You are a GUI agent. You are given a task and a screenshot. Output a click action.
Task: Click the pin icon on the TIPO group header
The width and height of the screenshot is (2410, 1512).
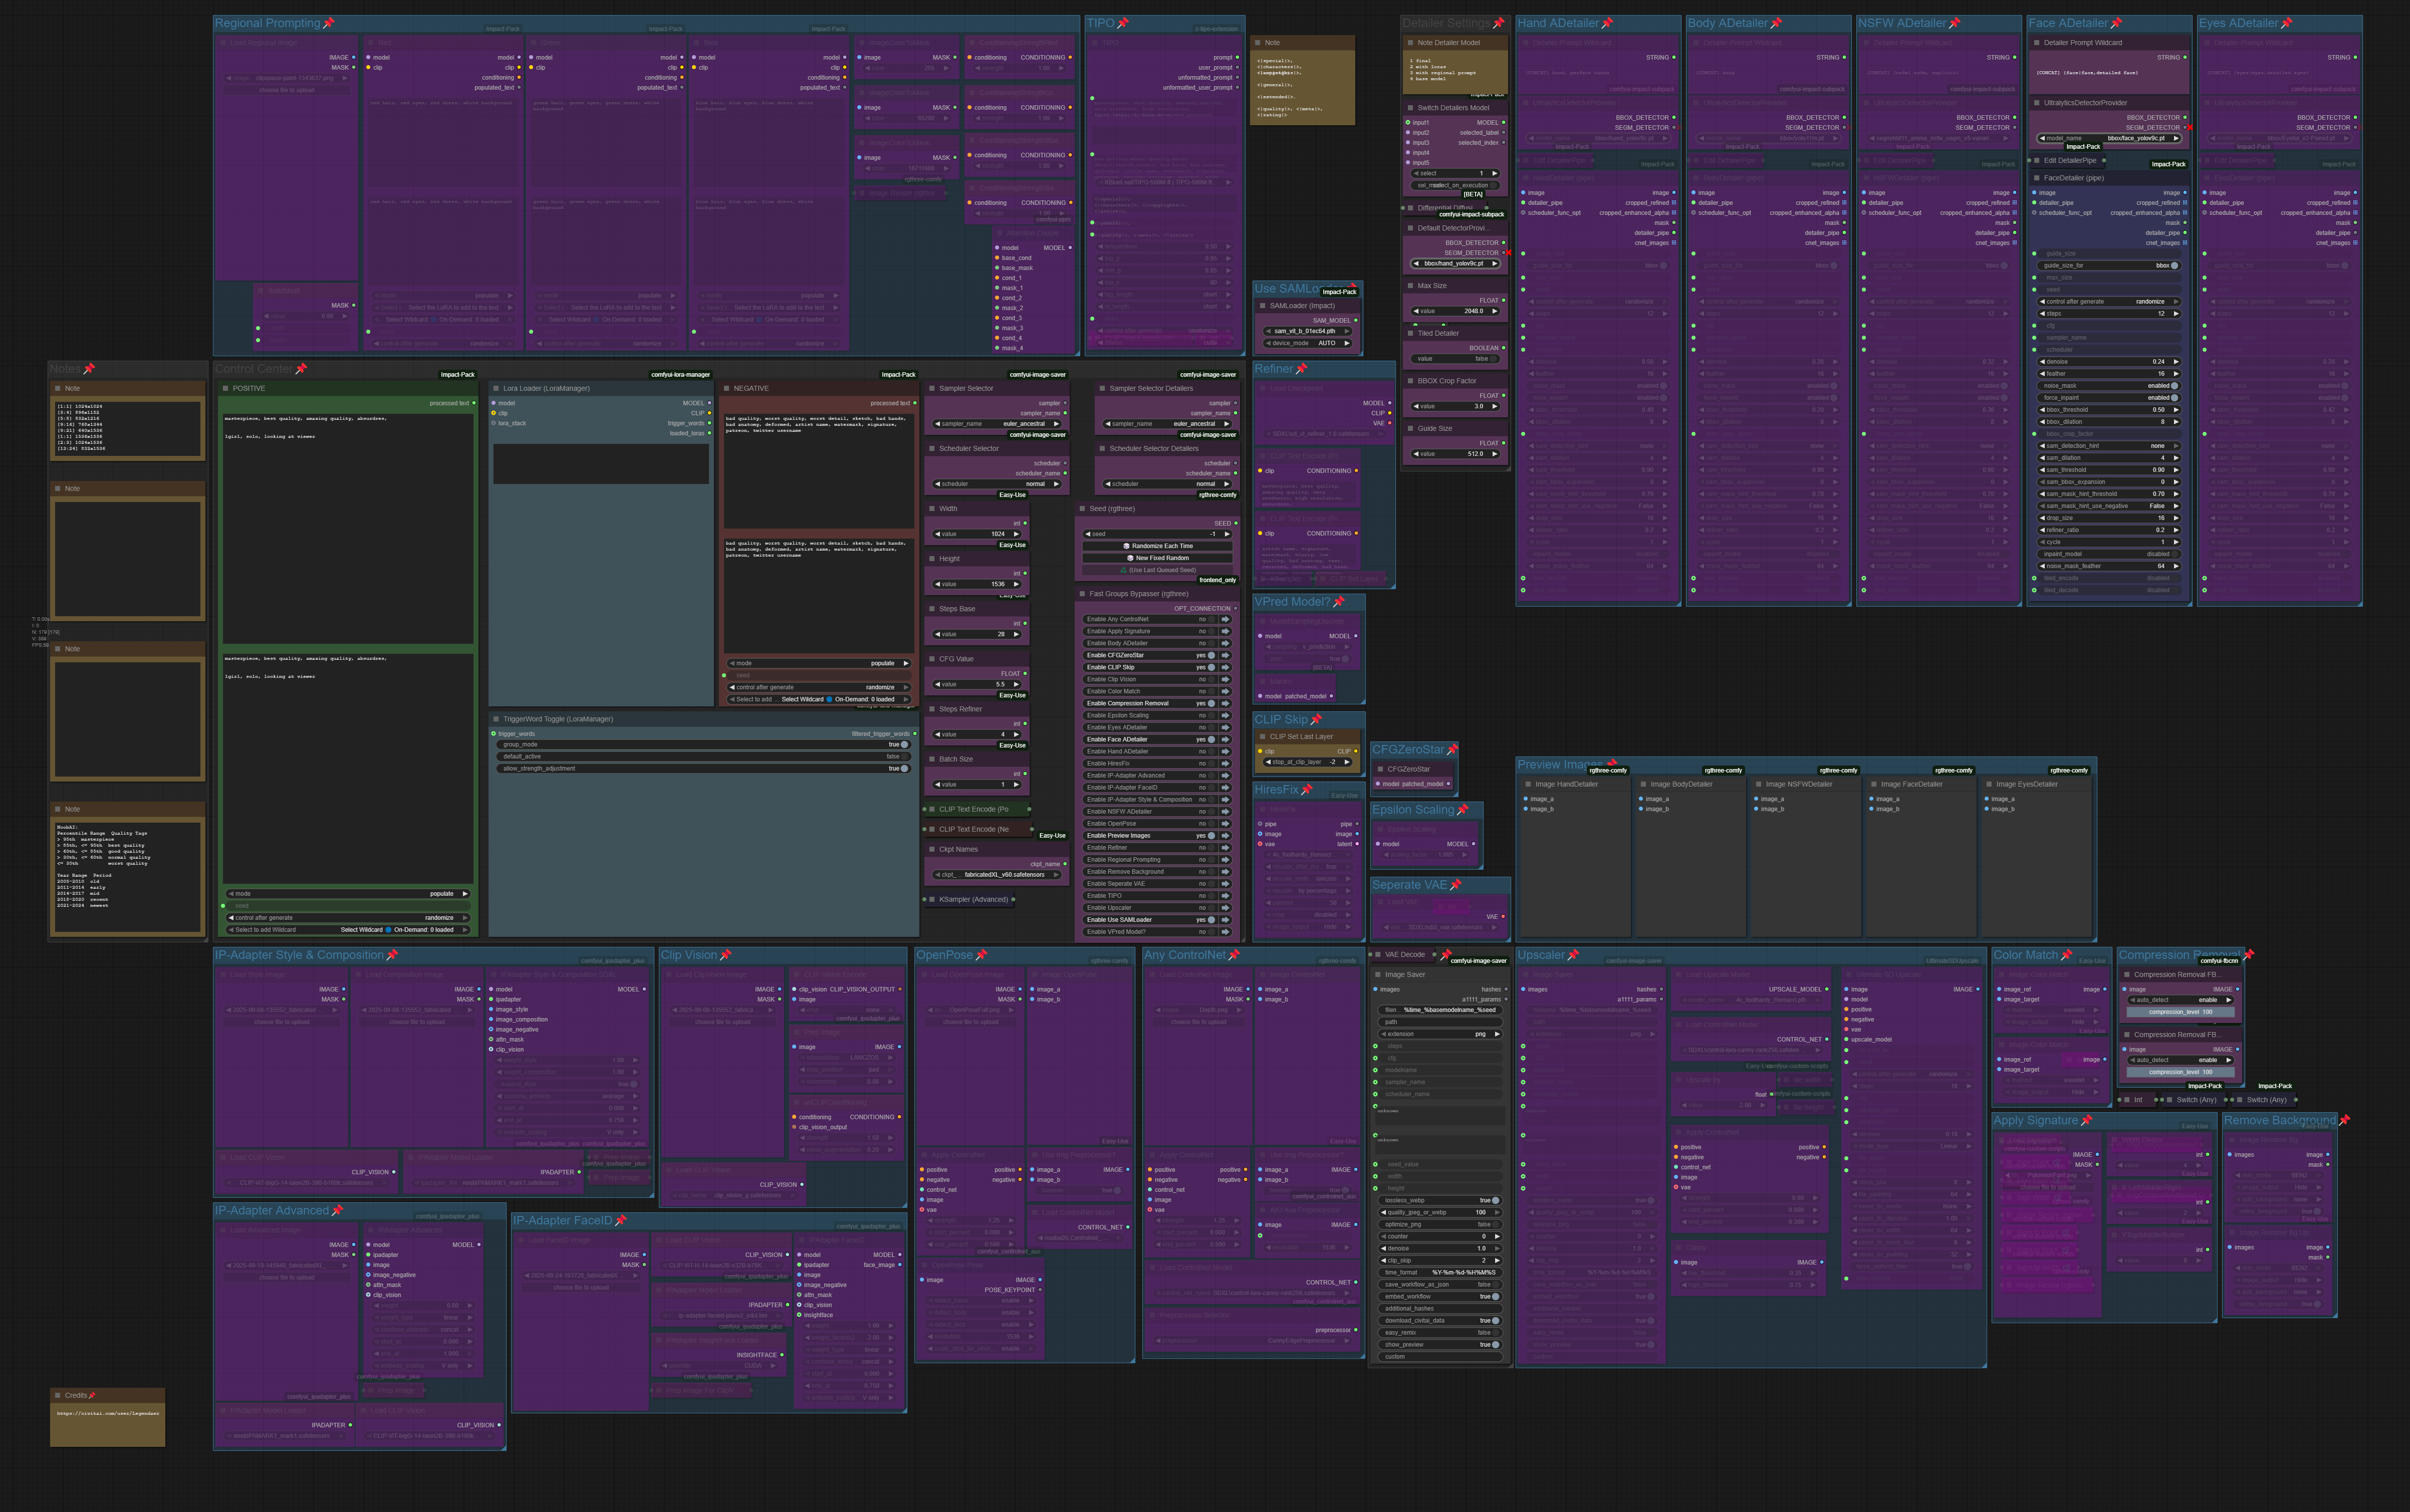coord(1124,23)
